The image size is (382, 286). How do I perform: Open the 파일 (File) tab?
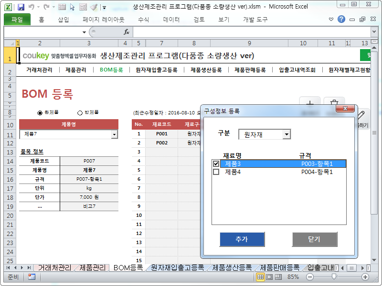17,20
